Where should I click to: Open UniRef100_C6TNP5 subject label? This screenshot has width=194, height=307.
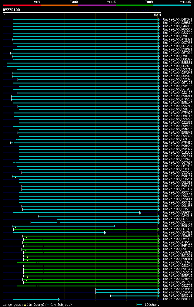click(178, 166)
